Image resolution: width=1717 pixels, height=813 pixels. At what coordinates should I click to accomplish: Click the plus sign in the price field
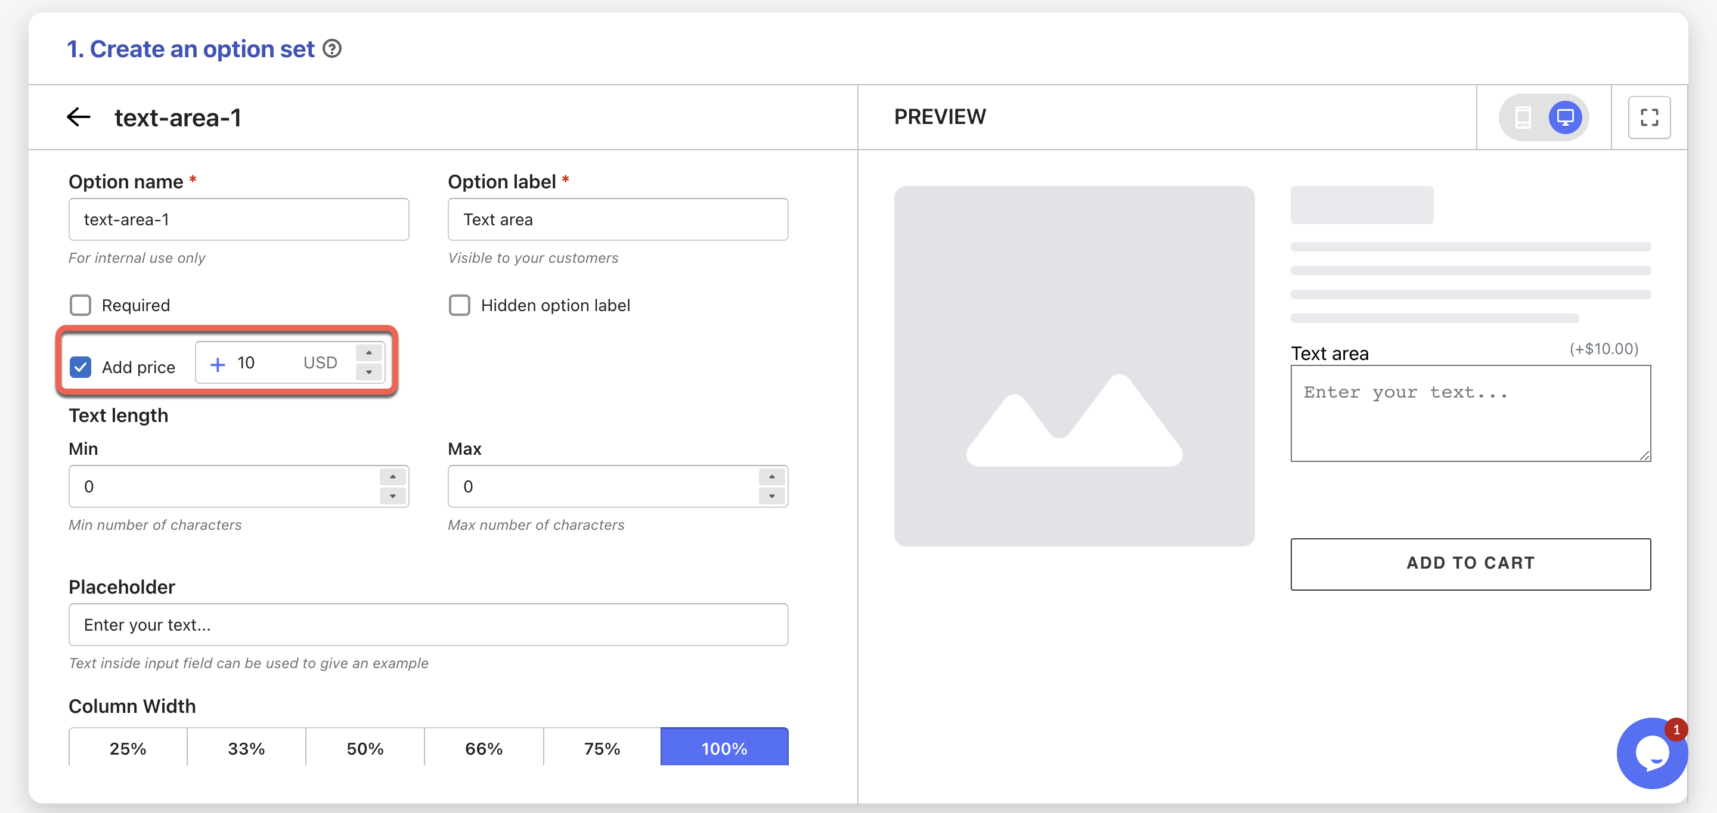tap(217, 364)
